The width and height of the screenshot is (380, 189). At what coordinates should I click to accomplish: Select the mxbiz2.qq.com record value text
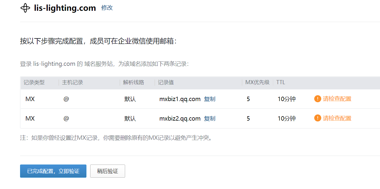pyautogui.click(x=180, y=119)
